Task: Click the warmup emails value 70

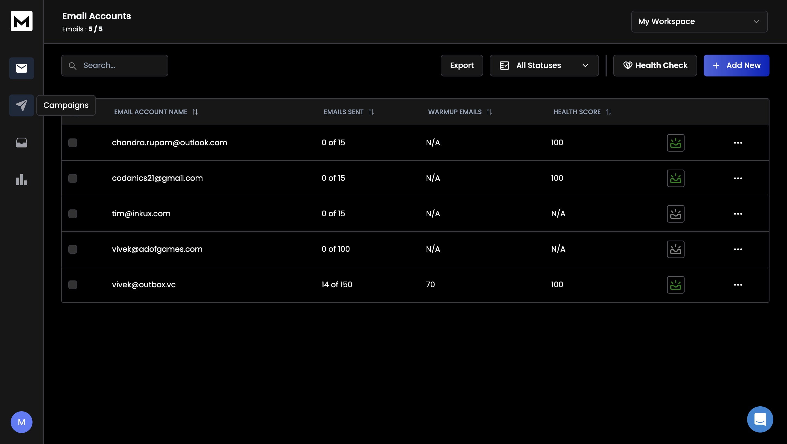Action: click(x=430, y=285)
